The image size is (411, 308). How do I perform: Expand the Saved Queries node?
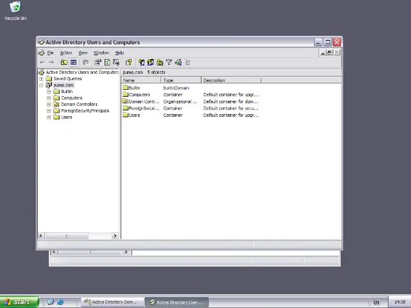tap(41, 78)
